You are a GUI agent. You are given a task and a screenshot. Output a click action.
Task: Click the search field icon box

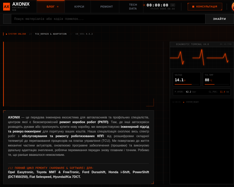click(x=7, y=19)
